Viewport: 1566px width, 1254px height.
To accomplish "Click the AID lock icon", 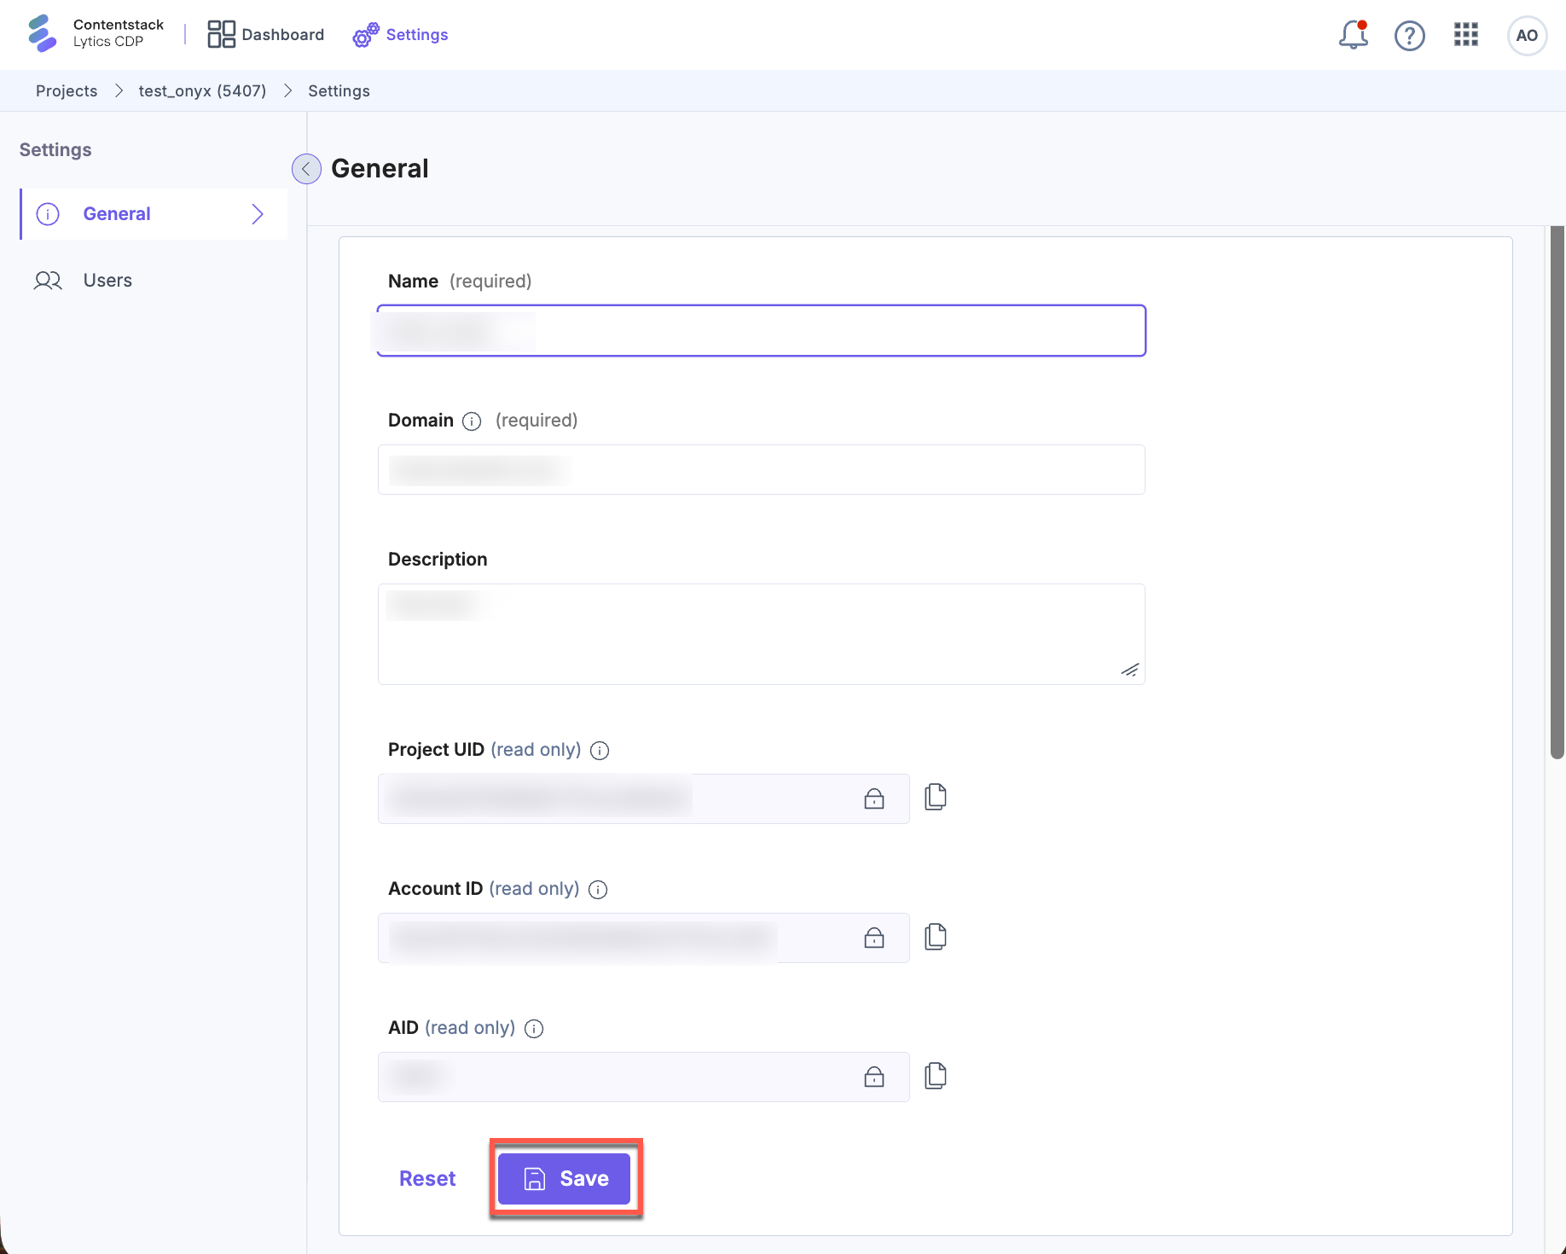I will [x=874, y=1077].
